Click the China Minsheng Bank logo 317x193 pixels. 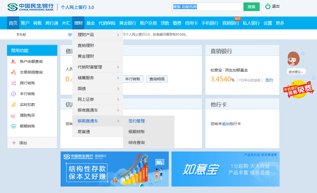pyautogui.click(x=31, y=7)
